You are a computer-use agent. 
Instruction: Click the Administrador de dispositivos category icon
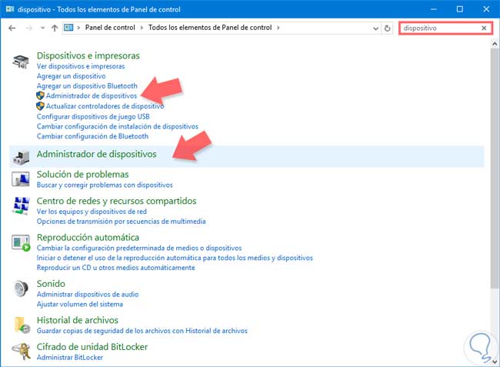click(x=21, y=156)
